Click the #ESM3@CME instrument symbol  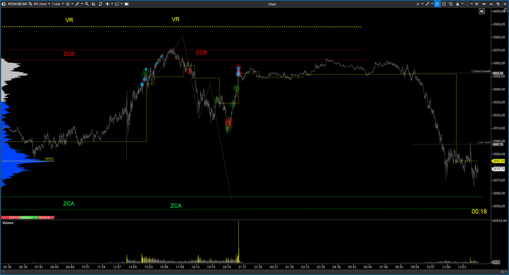coord(17,4)
